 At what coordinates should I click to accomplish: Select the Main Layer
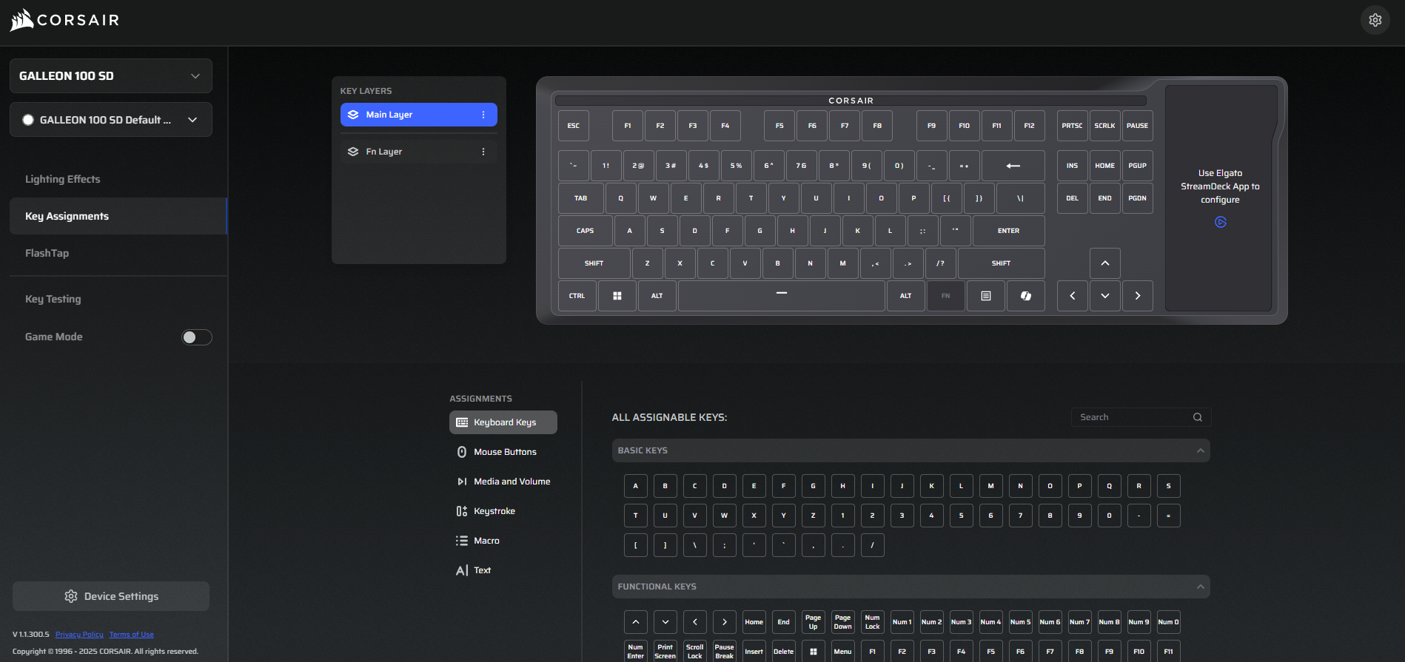pos(419,115)
